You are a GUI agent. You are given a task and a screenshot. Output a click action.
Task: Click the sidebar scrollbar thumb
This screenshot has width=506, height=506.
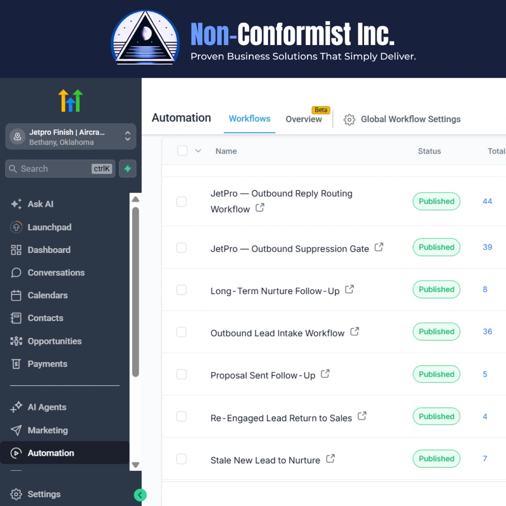pos(135,292)
